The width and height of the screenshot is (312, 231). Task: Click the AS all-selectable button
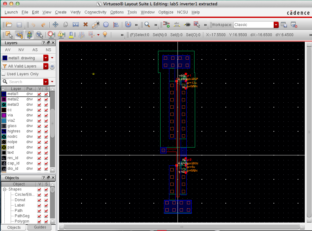pyautogui.click(x=35, y=50)
